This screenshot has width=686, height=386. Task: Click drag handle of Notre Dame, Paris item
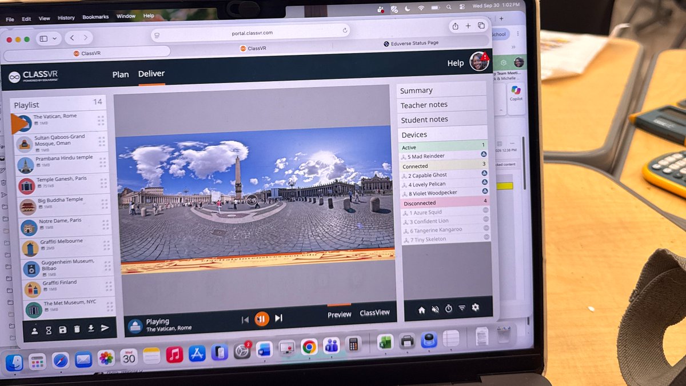click(106, 225)
